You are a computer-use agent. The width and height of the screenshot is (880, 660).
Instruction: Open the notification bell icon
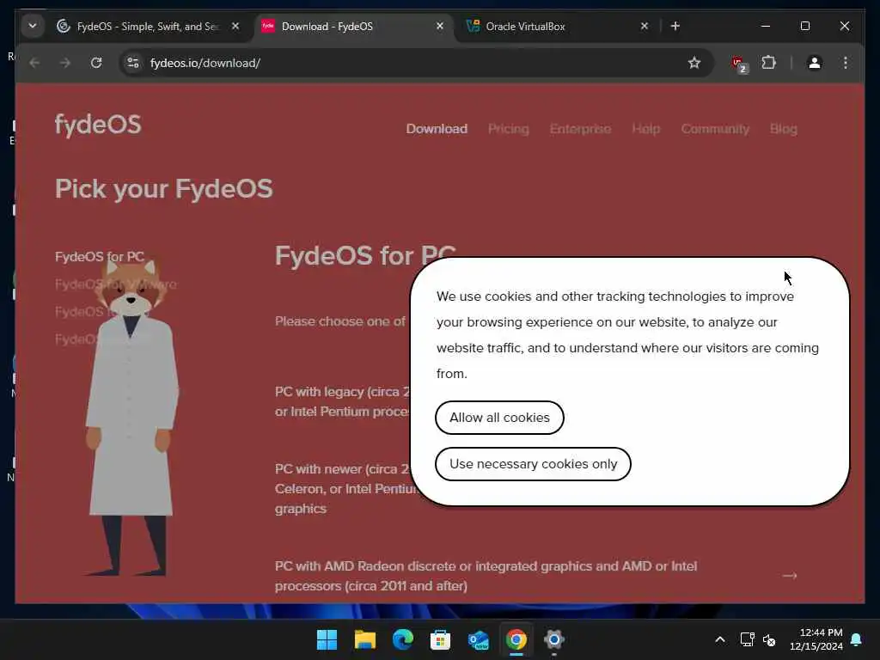click(857, 639)
